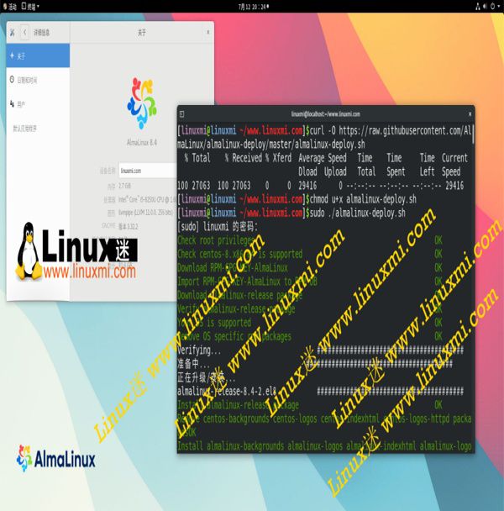
Task: Open the 活动 Activities overview
Action: [x=9, y=6]
